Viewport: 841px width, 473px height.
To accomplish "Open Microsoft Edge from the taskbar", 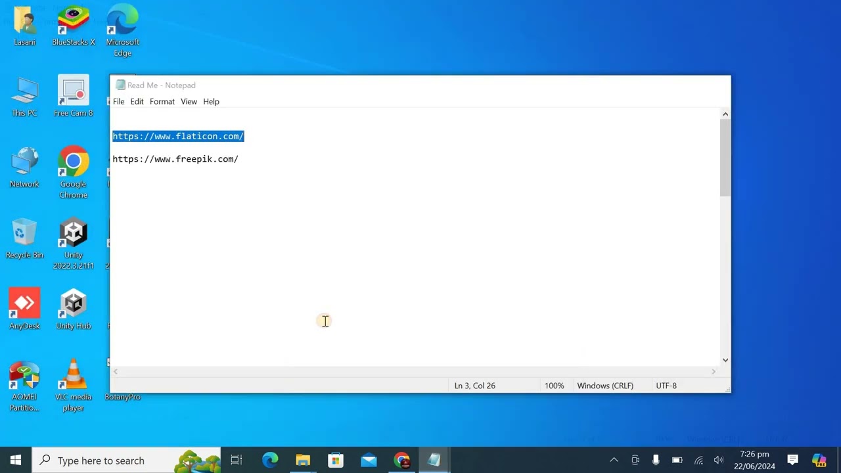I will click(270, 460).
